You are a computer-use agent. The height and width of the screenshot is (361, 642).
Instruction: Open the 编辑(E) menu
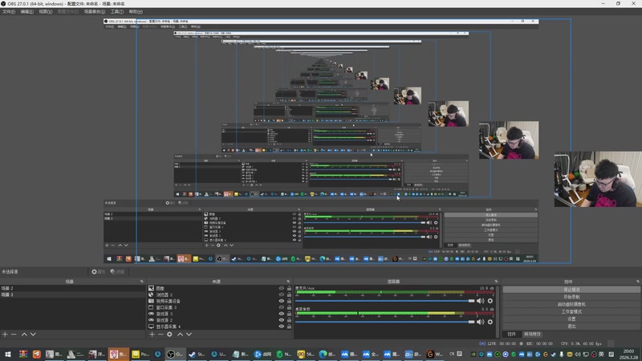pyautogui.click(x=27, y=12)
